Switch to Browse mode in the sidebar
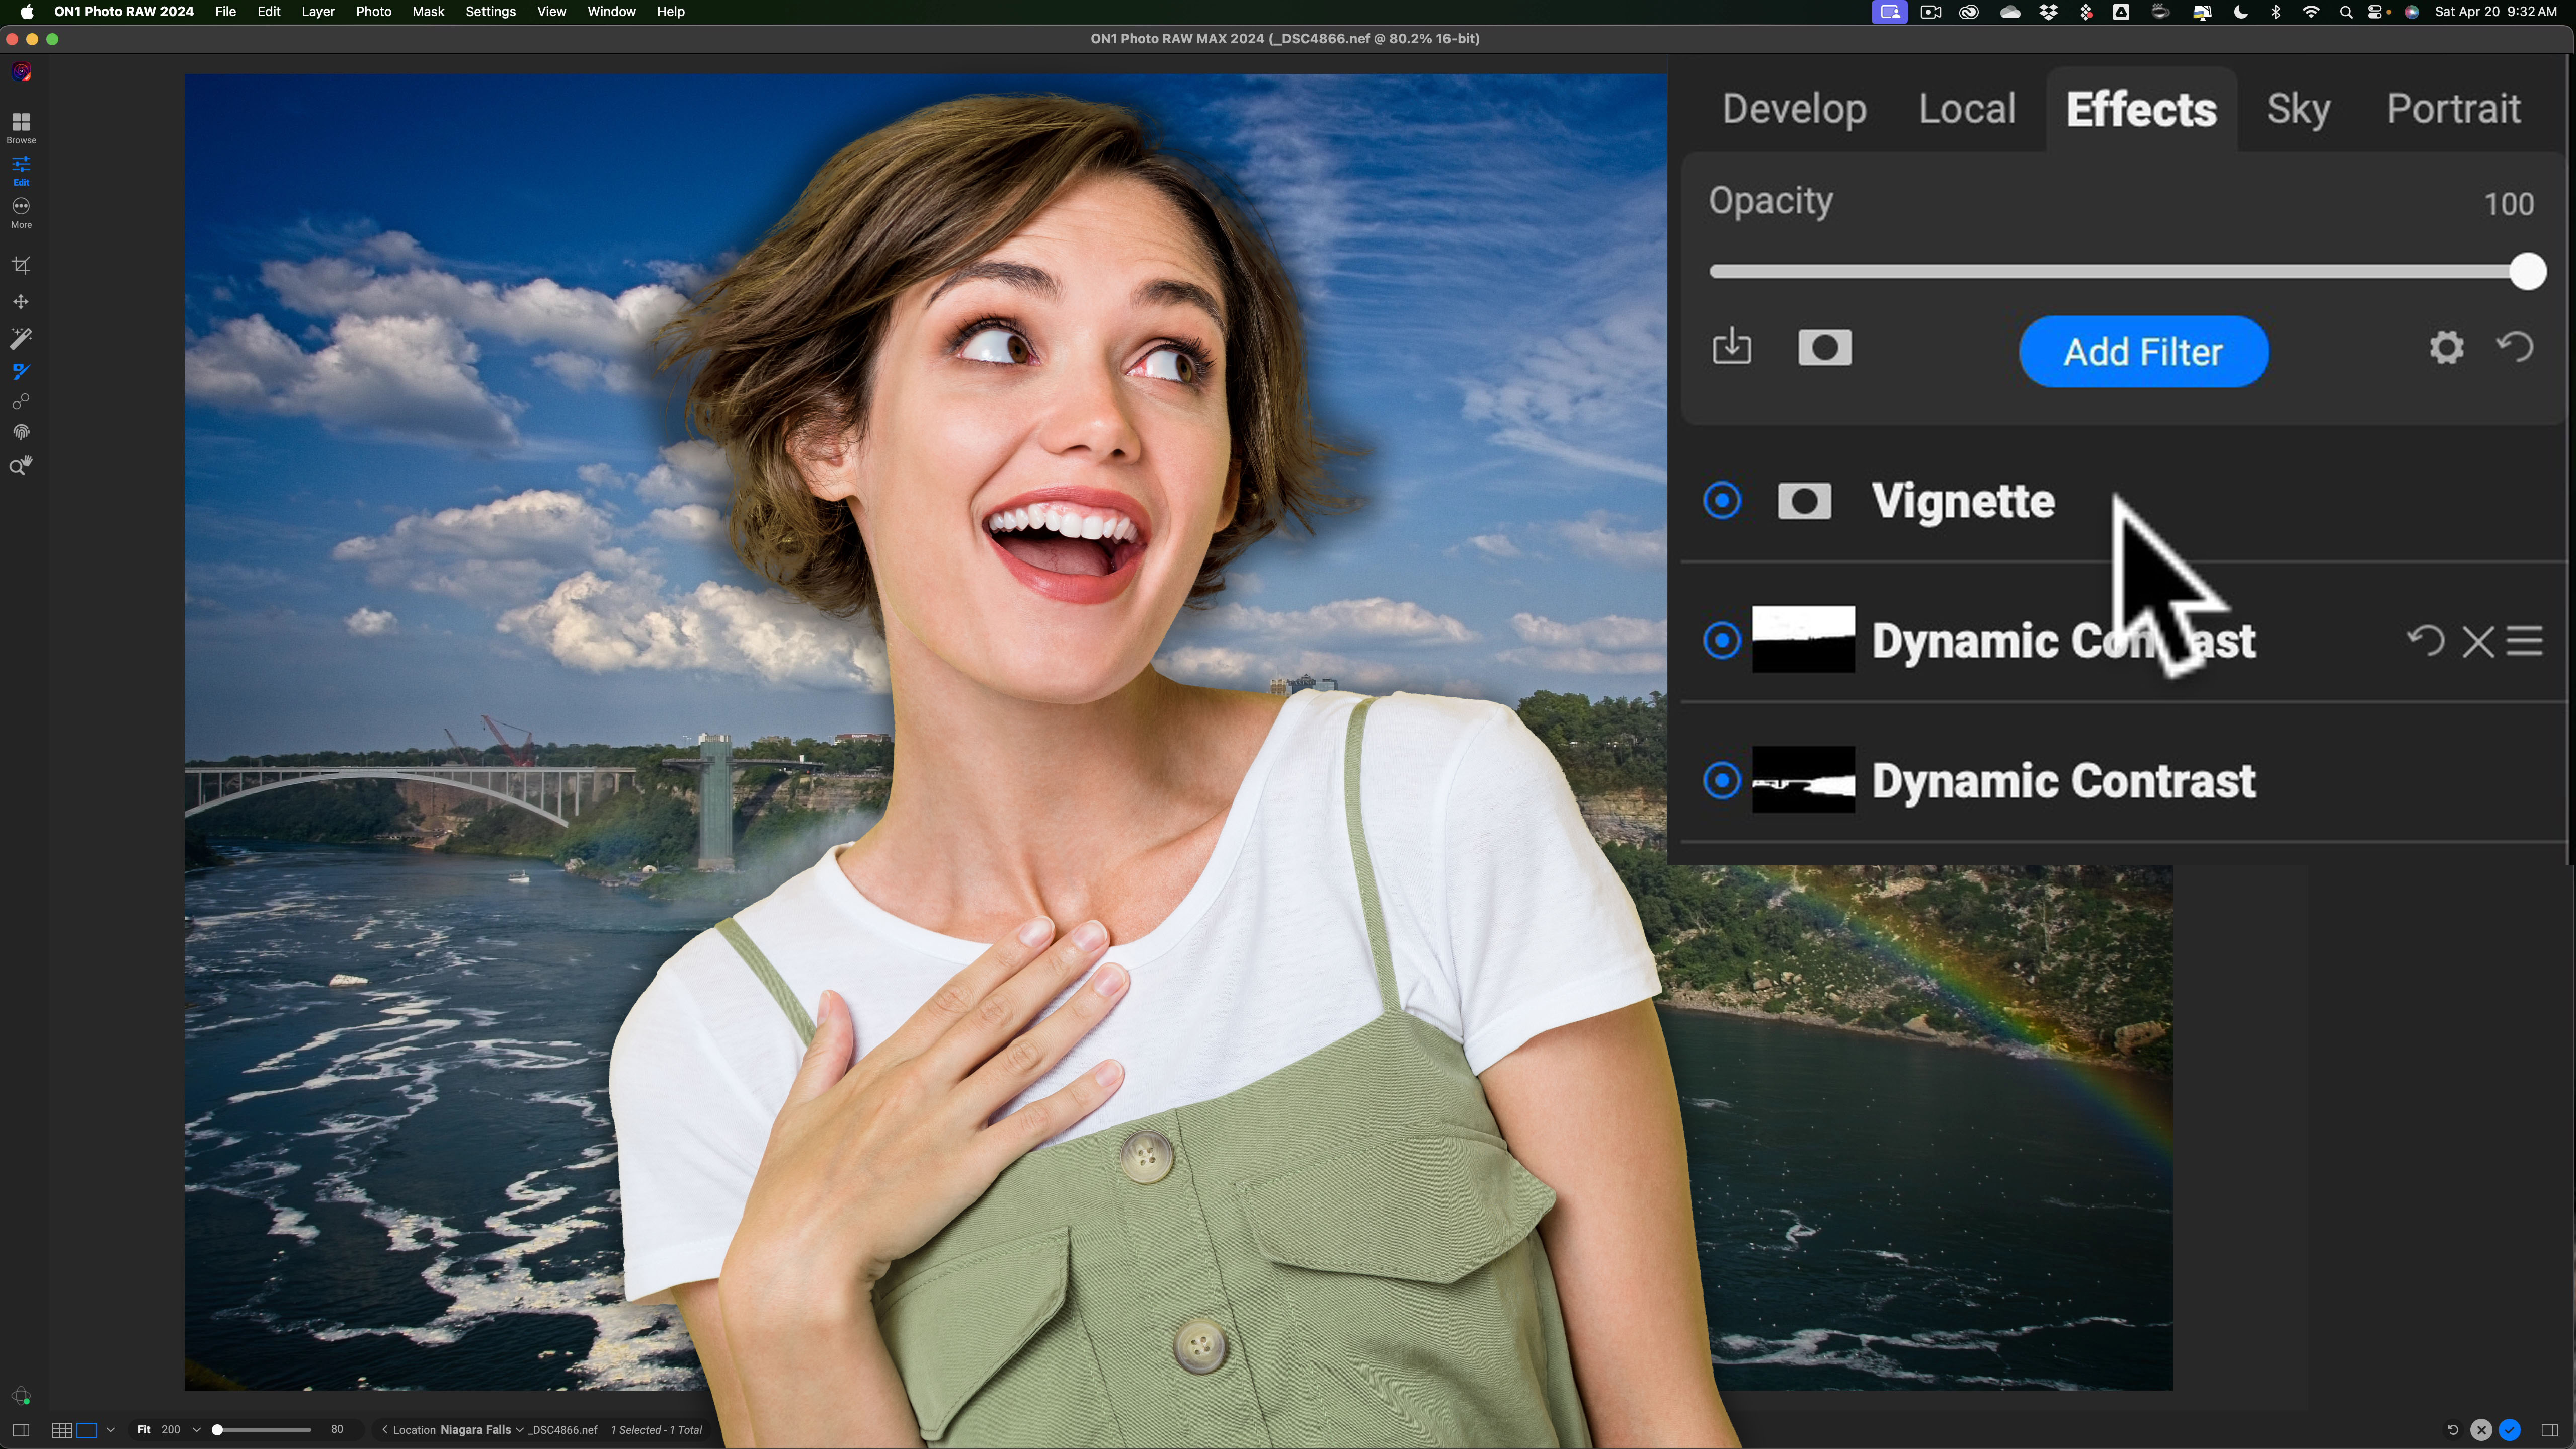The height and width of the screenshot is (1449, 2576). click(x=20, y=127)
